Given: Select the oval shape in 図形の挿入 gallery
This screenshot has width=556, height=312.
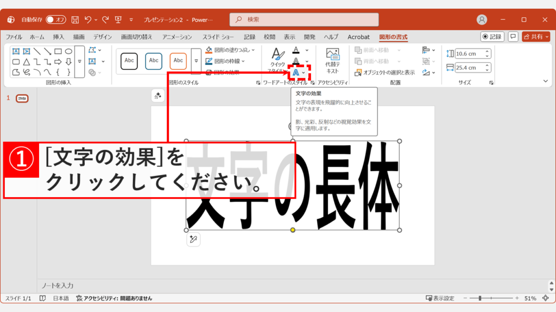Looking at the screenshot, I should (69, 50).
